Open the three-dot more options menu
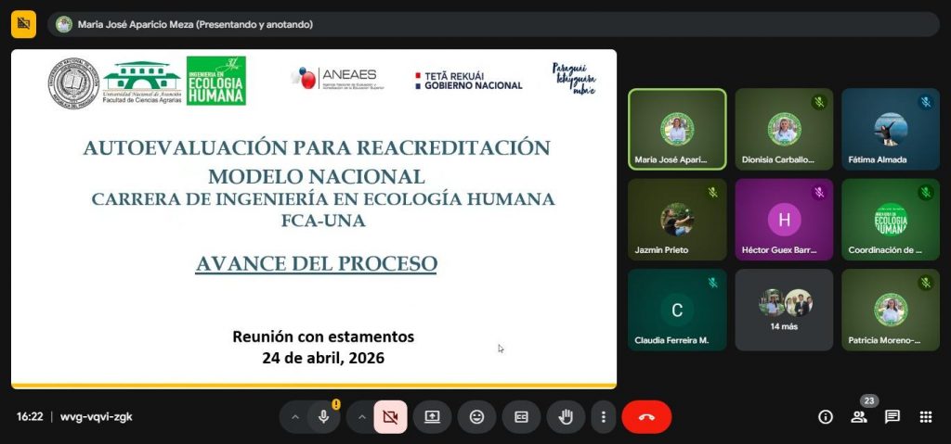 604,417
